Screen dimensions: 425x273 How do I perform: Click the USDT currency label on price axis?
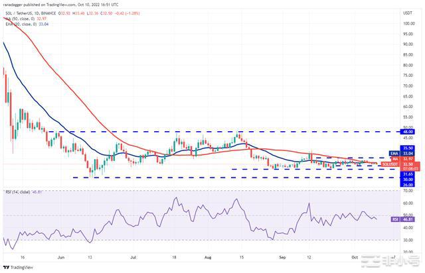(x=407, y=13)
